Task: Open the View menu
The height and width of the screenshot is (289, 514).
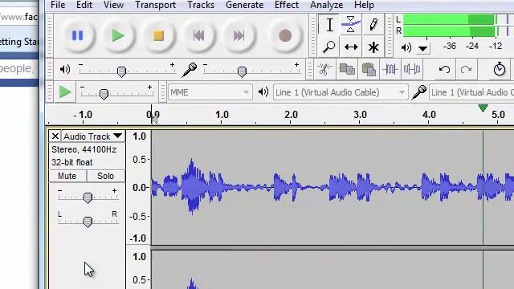Action: tap(113, 5)
